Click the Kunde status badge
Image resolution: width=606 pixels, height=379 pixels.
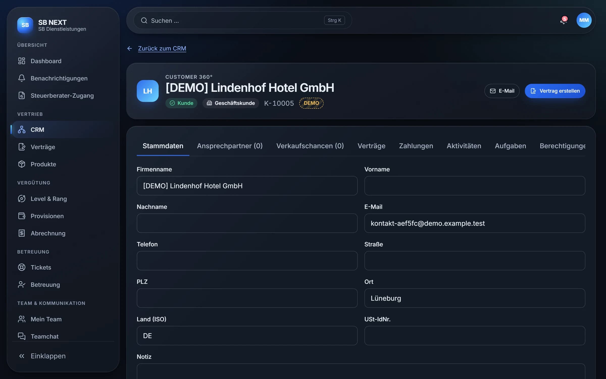tap(181, 103)
